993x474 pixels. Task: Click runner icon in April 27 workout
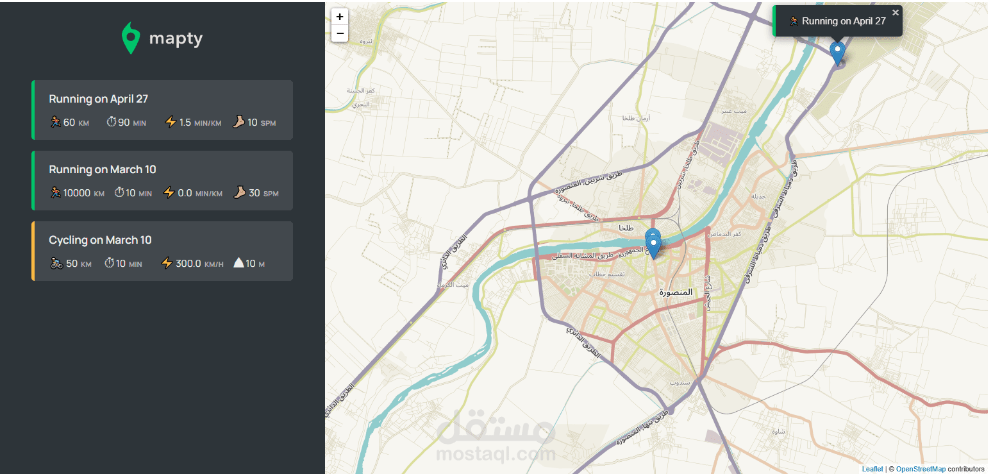click(x=56, y=122)
